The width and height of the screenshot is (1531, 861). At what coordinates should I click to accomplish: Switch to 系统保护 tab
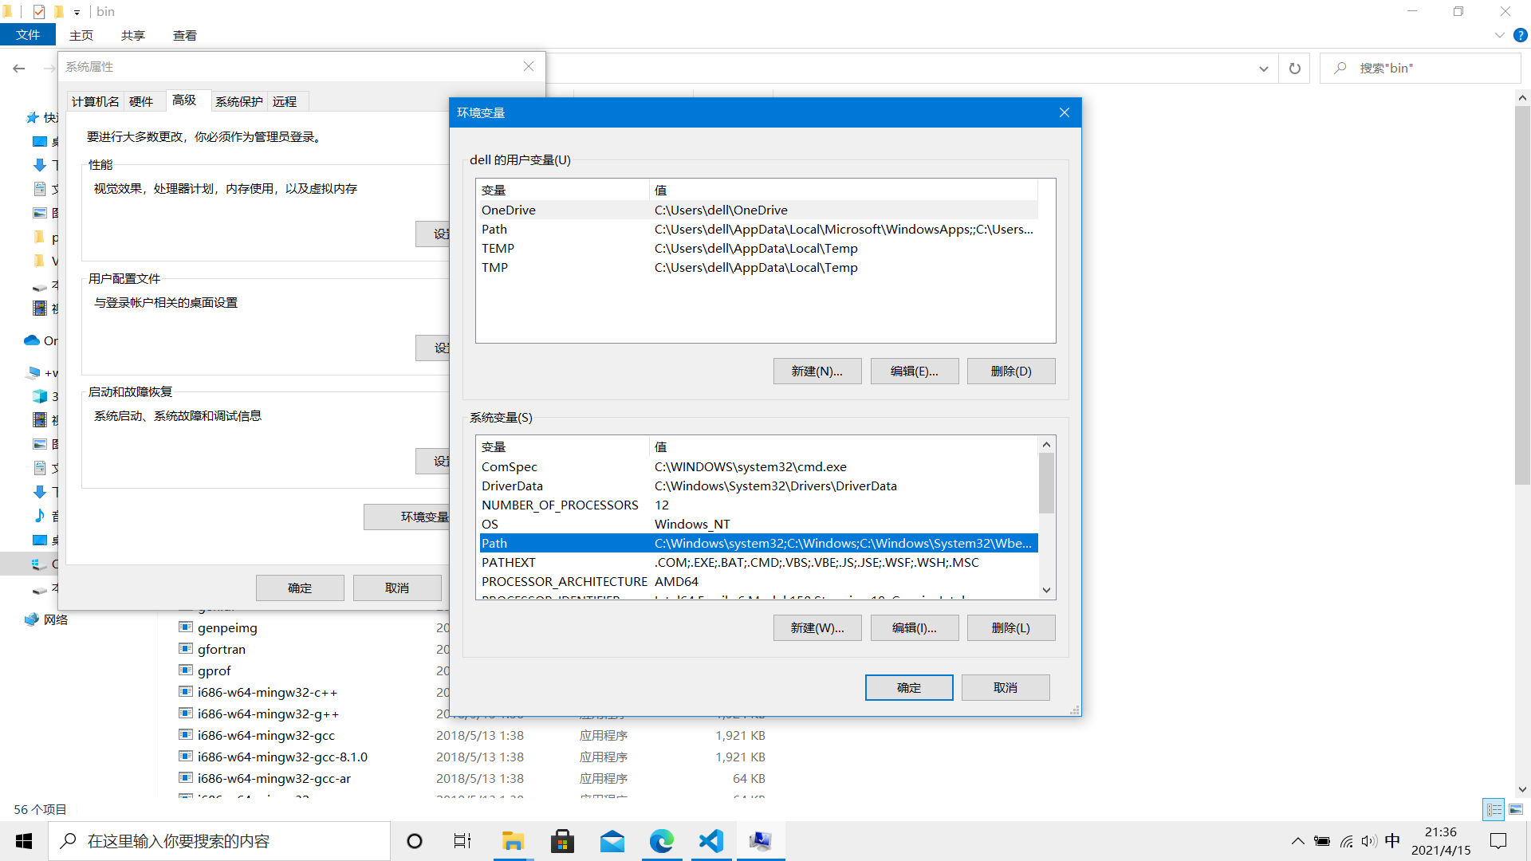click(238, 101)
